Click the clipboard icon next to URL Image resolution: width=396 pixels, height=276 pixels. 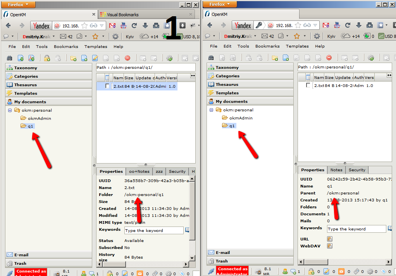[x=330, y=239]
